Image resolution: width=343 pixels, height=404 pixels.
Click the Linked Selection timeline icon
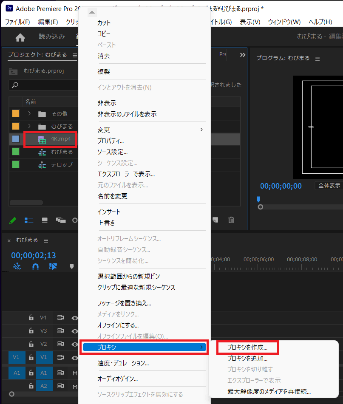point(53,266)
